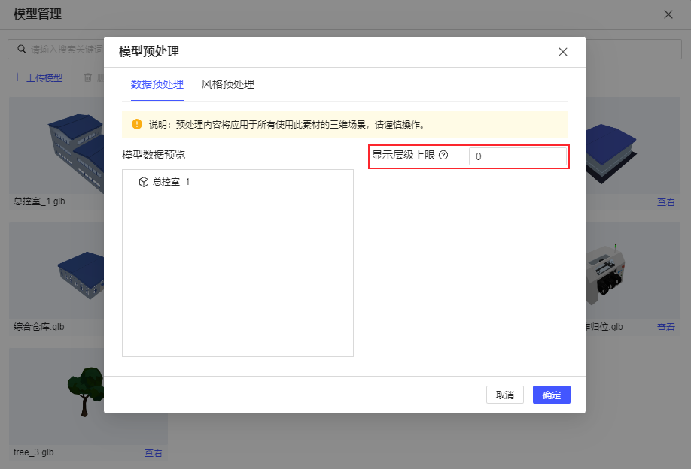Click the 查看 link beside 归位.glb
The height and width of the screenshot is (469, 691).
(665, 326)
